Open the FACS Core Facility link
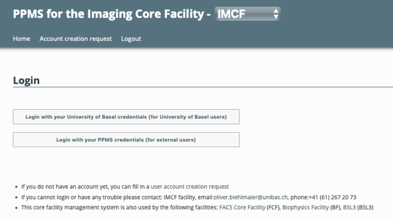This screenshot has height=220, width=393. tap(243, 207)
